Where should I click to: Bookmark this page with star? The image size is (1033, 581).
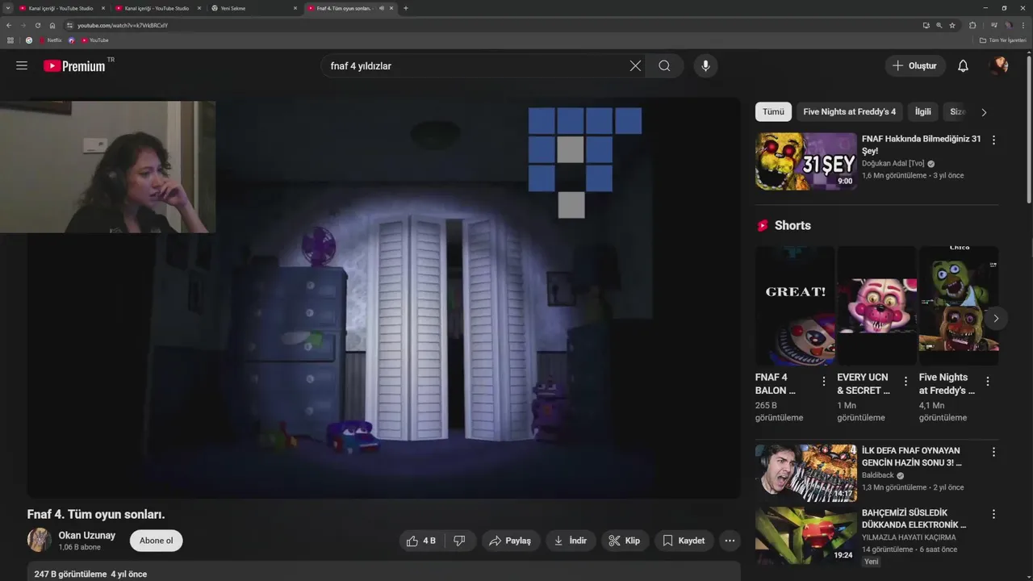pos(952,25)
